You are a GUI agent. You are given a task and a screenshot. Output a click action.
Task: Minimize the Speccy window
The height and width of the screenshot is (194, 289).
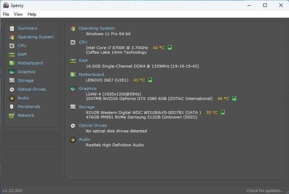click(x=249, y=5)
